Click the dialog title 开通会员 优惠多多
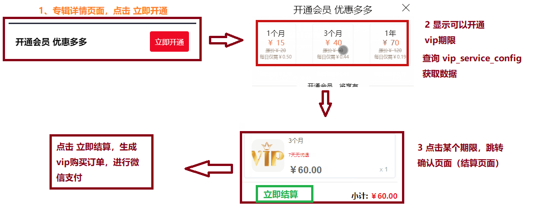Image resolution: width=536 pixels, height=210 pixels. pyautogui.click(x=333, y=10)
